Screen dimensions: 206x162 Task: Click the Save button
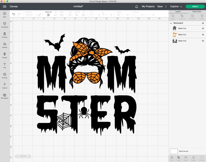(160, 6)
